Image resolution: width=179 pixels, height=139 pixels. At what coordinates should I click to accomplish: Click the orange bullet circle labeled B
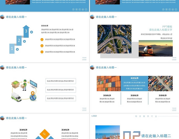(42, 46)
